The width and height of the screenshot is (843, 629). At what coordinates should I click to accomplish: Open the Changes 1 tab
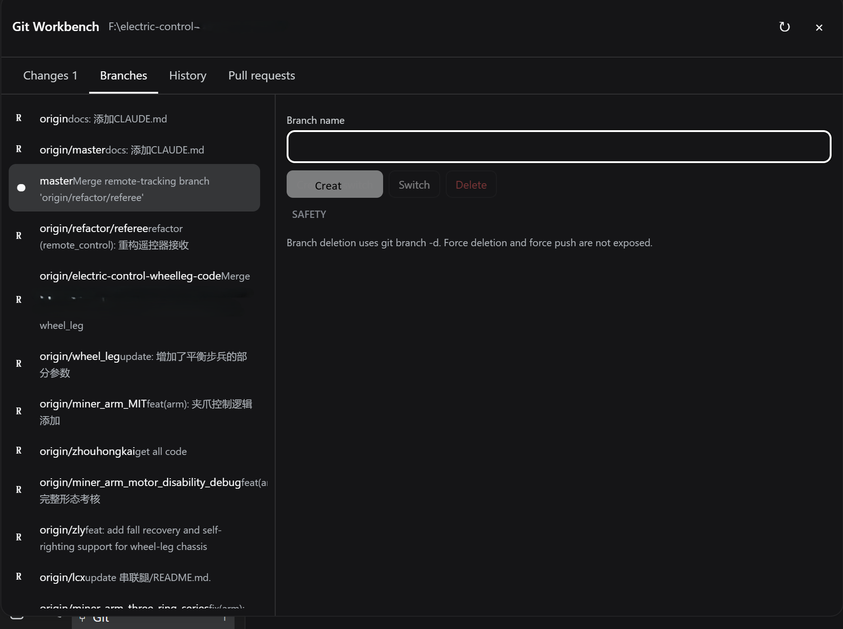point(50,75)
